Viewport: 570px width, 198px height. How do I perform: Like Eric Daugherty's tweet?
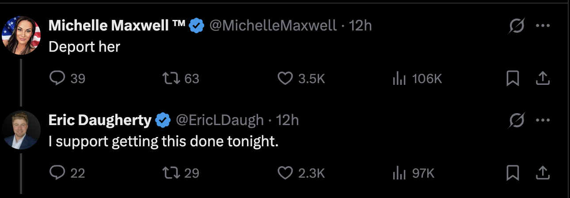(285, 173)
